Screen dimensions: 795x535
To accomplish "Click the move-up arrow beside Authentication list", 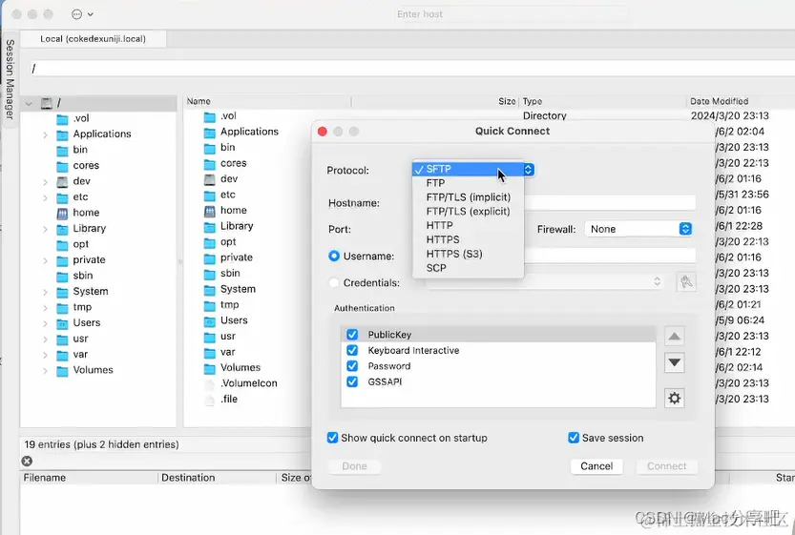I will click(x=674, y=337).
